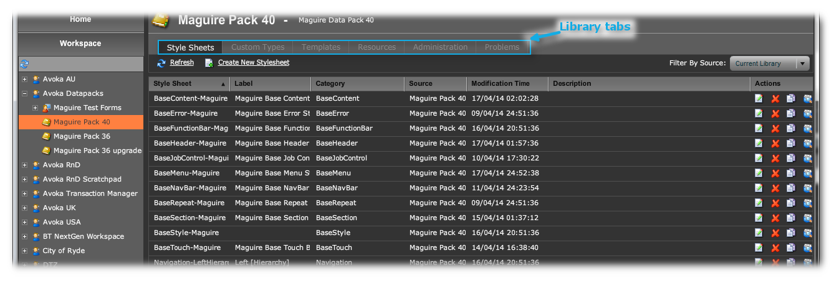Delete the BaseHeader-Maguire stylesheet
This screenshot has height=286, width=839.
point(775,143)
